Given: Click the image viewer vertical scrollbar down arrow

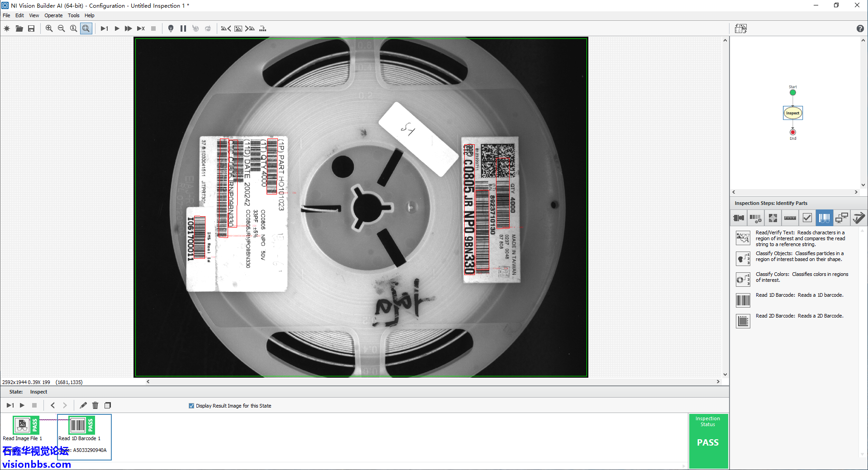Looking at the screenshot, I should pyautogui.click(x=725, y=374).
